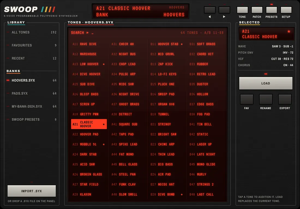
Task: Select the HOOVERS.SYX bank
Action: [x=32, y=80]
